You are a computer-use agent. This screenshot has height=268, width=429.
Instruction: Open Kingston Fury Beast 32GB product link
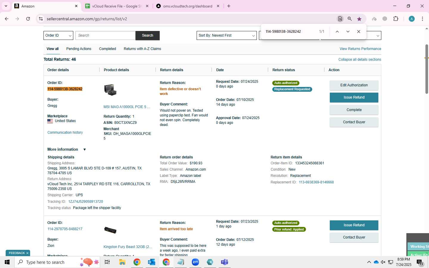(x=128, y=247)
